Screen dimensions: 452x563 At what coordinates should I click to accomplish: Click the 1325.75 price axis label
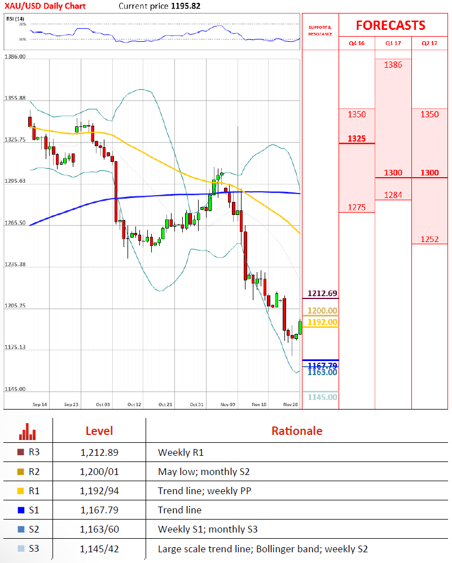click(15, 140)
